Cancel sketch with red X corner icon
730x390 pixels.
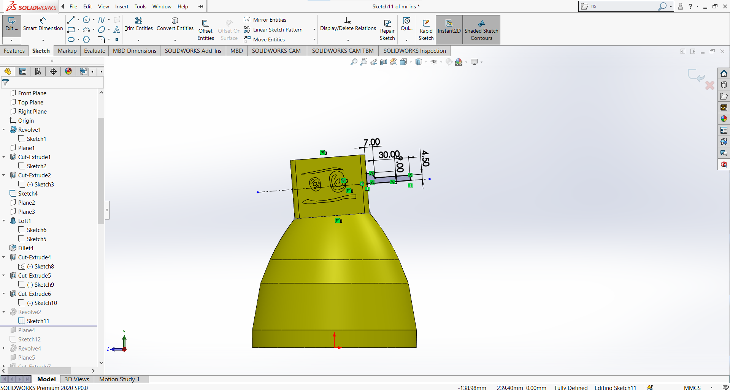pos(709,85)
